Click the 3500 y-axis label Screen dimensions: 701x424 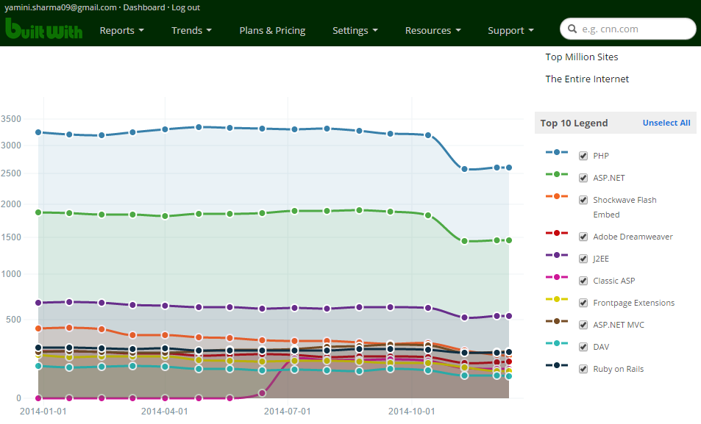(x=11, y=119)
